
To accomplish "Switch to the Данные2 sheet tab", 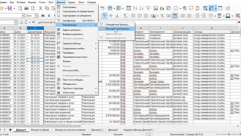I will pos(113,130).
